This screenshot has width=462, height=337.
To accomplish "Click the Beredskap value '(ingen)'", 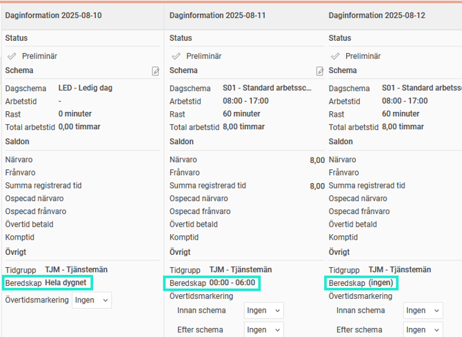I will [x=383, y=283].
